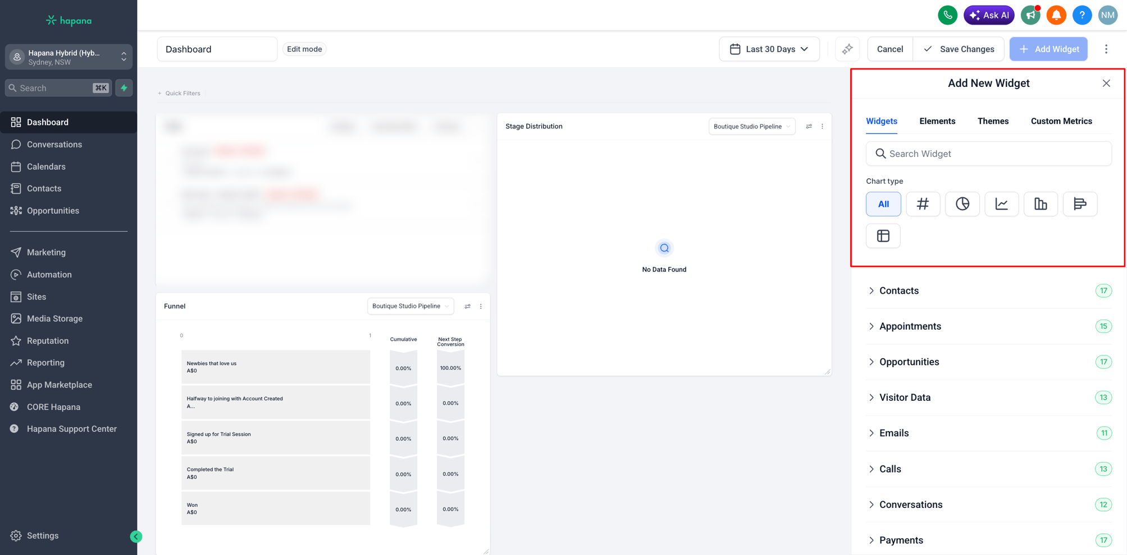Focus the Search Widget input field
1127x555 pixels.
point(989,154)
